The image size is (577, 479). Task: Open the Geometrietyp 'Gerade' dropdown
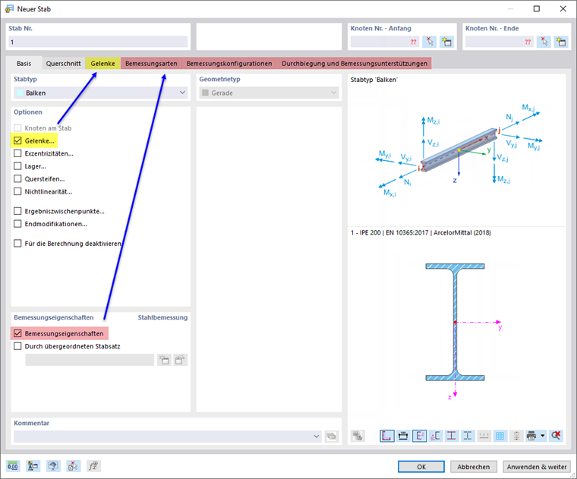pyautogui.click(x=269, y=93)
